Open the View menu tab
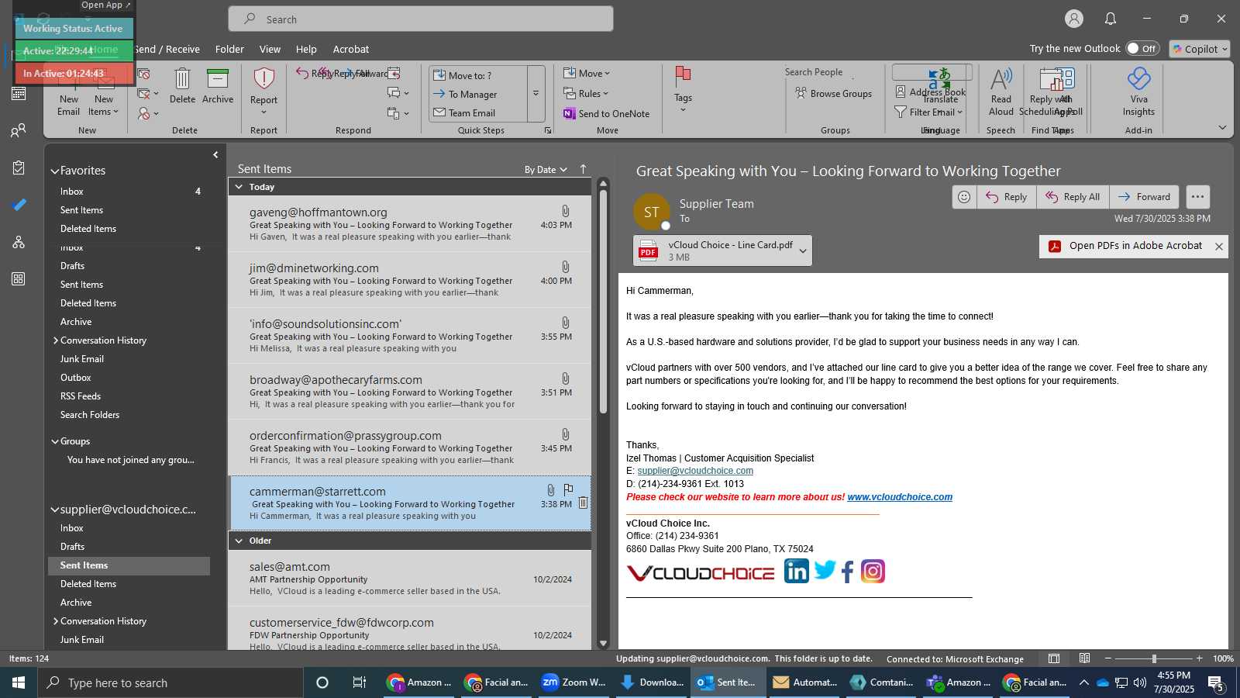The width and height of the screenshot is (1240, 698). (x=270, y=49)
